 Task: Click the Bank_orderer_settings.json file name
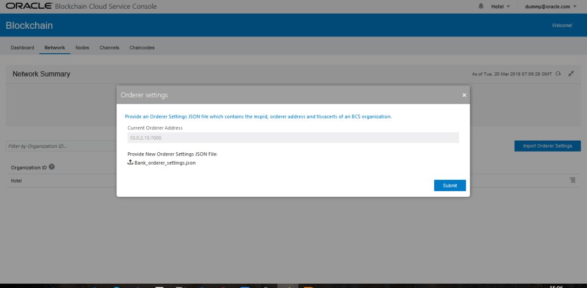165,163
